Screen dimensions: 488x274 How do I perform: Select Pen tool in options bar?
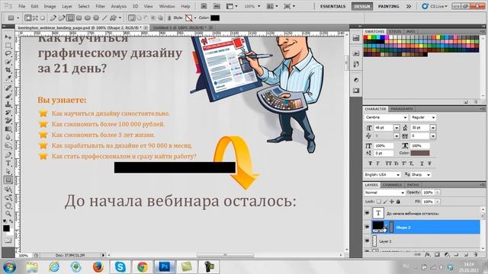coord(53,18)
